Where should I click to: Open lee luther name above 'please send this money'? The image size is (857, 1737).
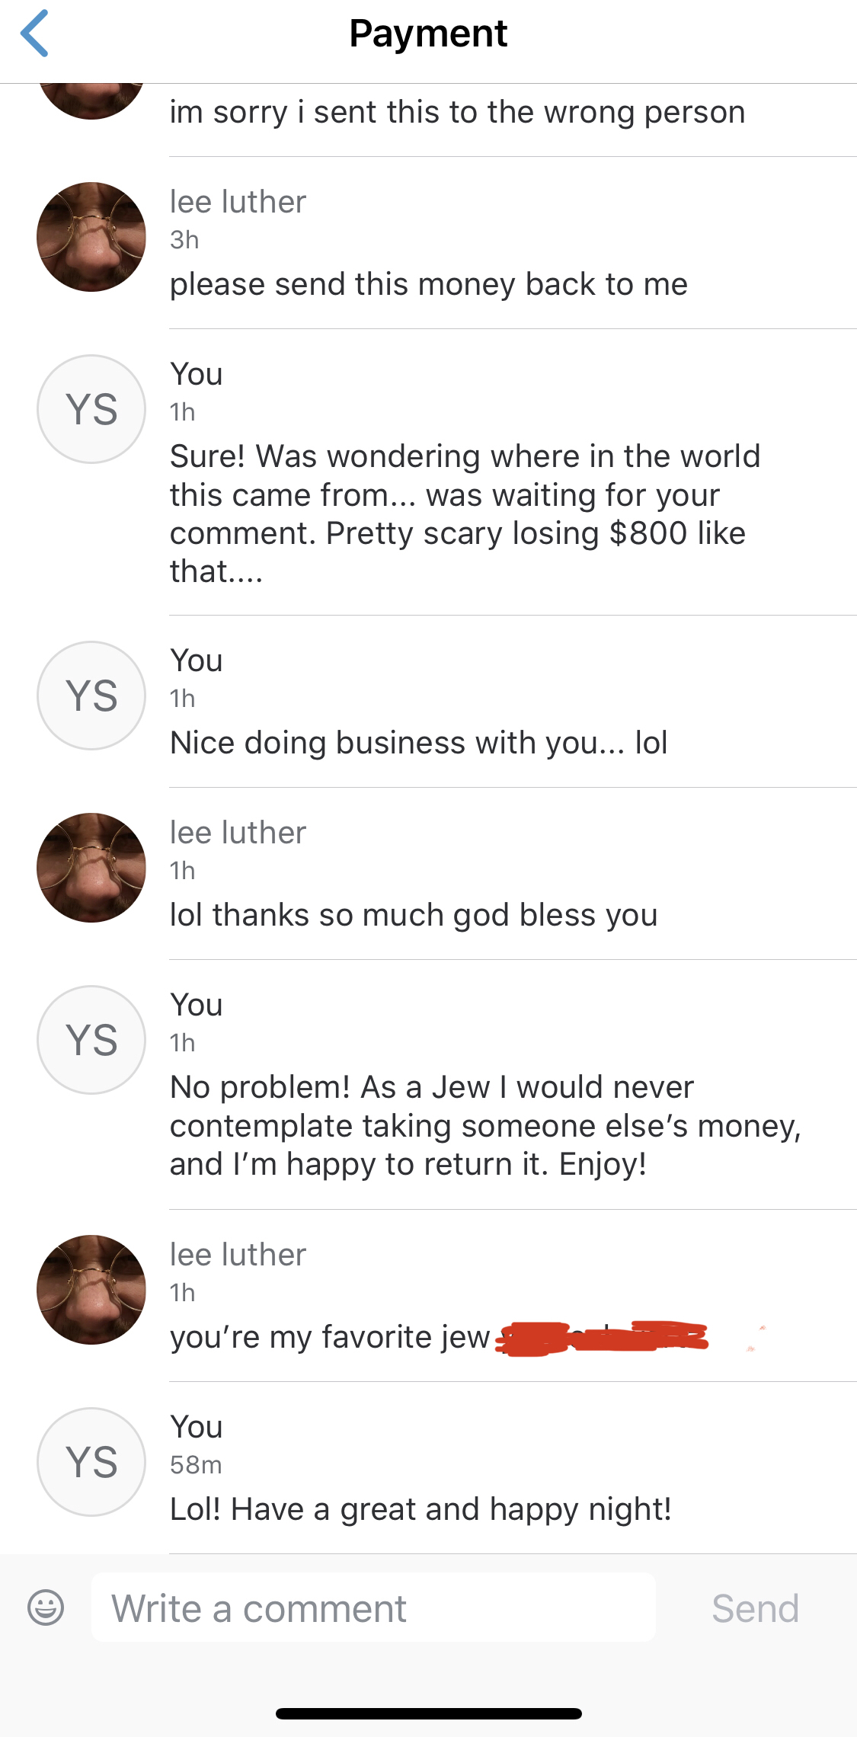pyautogui.click(x=238, y=202)
